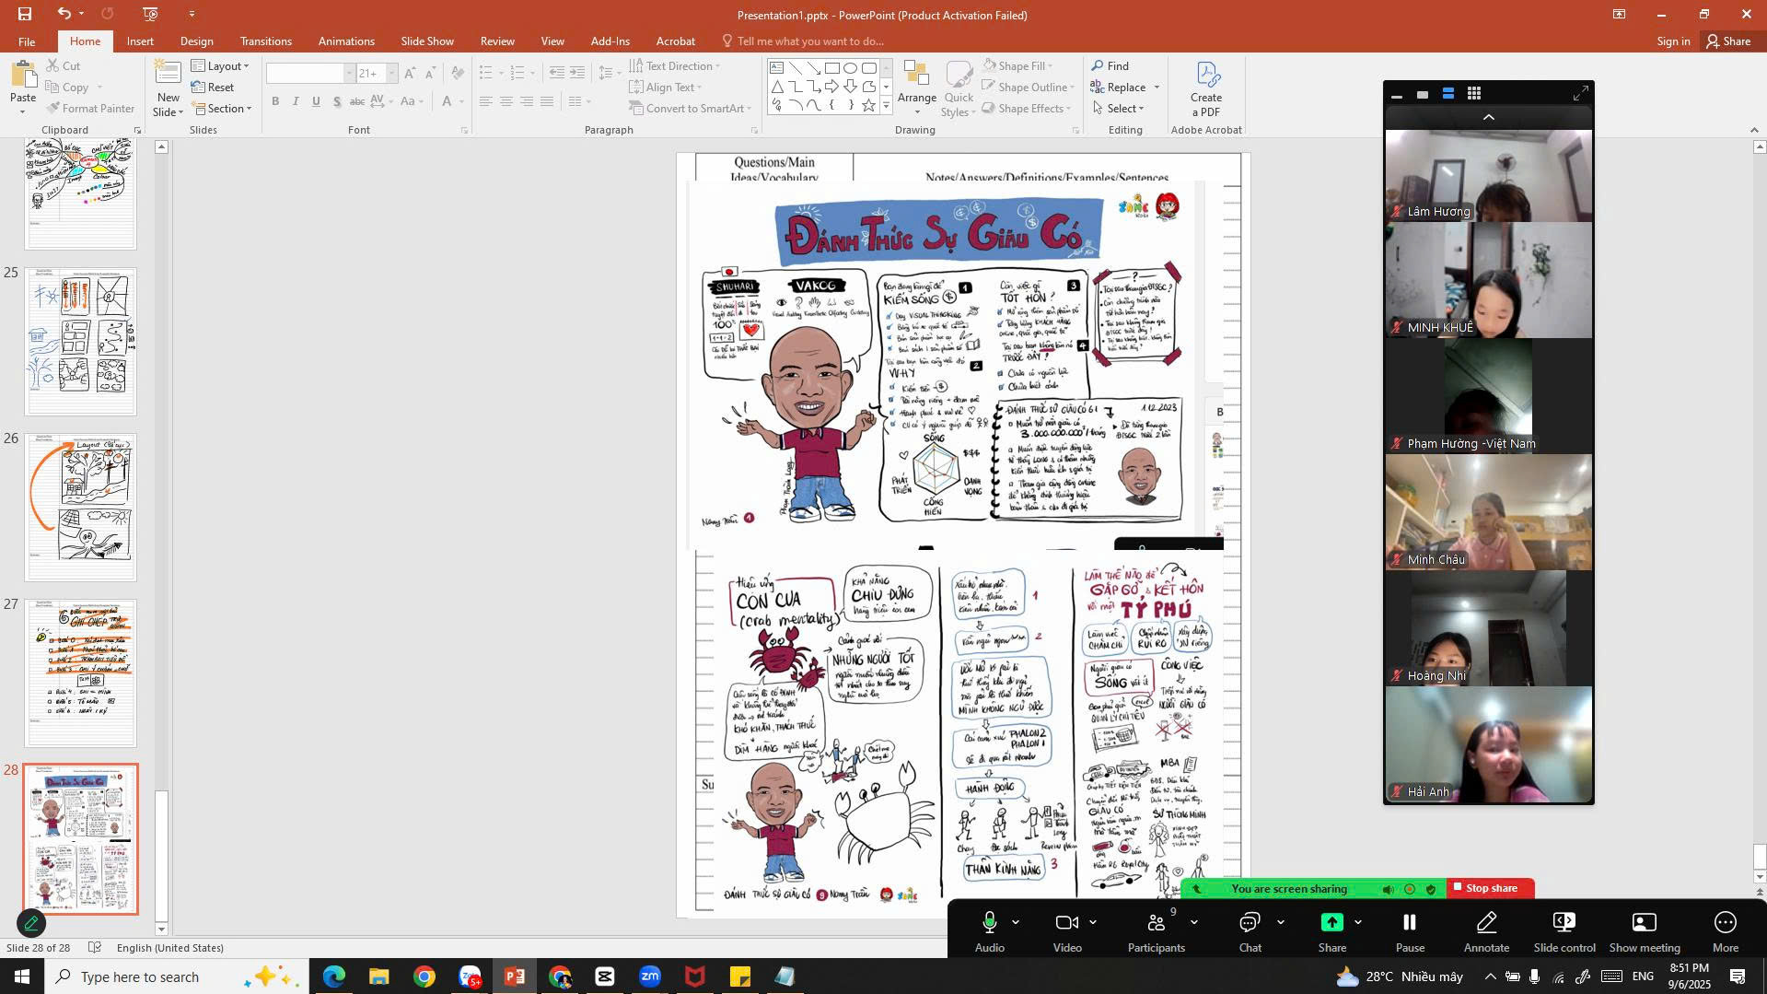Click Shape Effects button

[1027, 108]
